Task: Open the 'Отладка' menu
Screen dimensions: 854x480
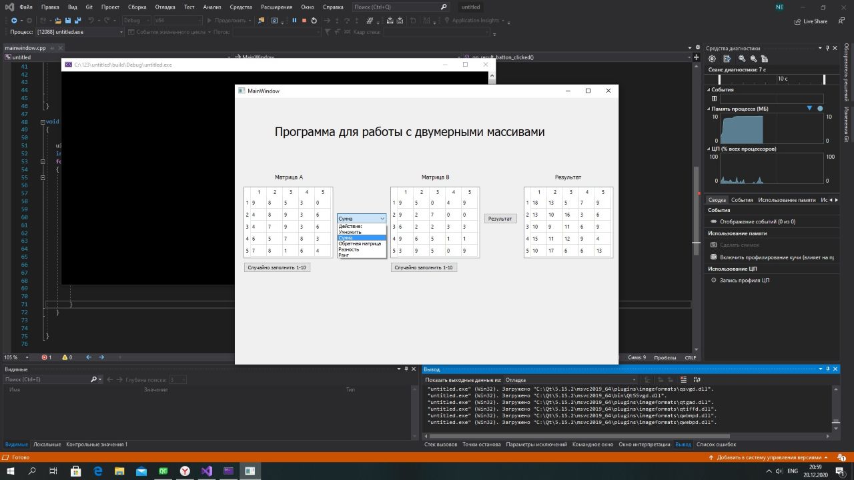Action: (x=165, y=7)
